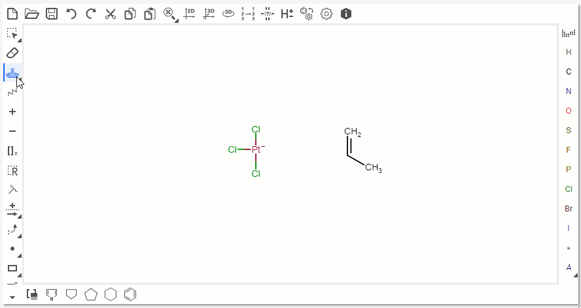Save structure with the floppy disk icon
Screen dimensions: 581x308
(52, 13)
